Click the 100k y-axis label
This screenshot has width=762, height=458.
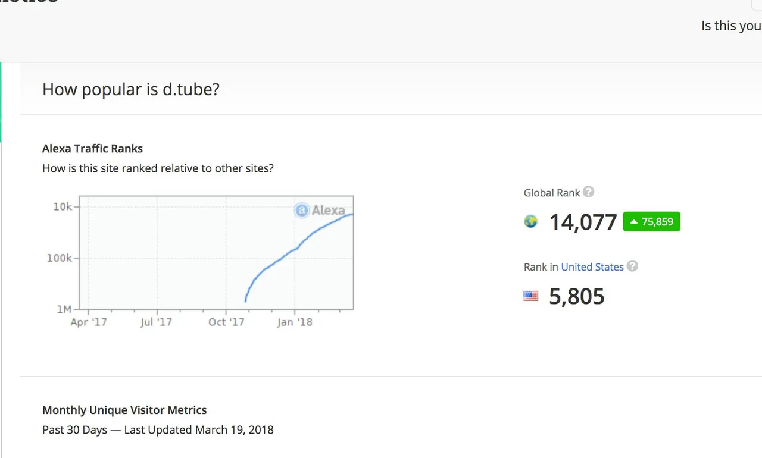click(60, 258)
